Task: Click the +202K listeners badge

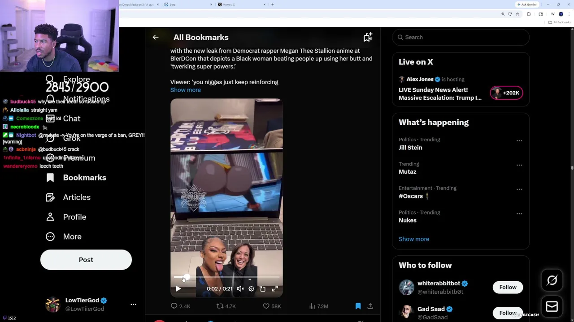Action: [x=506, y=93]
